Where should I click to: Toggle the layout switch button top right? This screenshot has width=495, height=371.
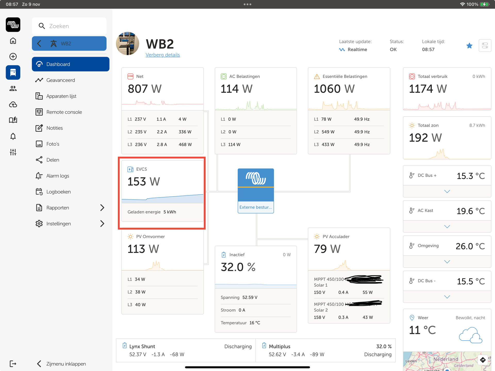coord(485,46)
